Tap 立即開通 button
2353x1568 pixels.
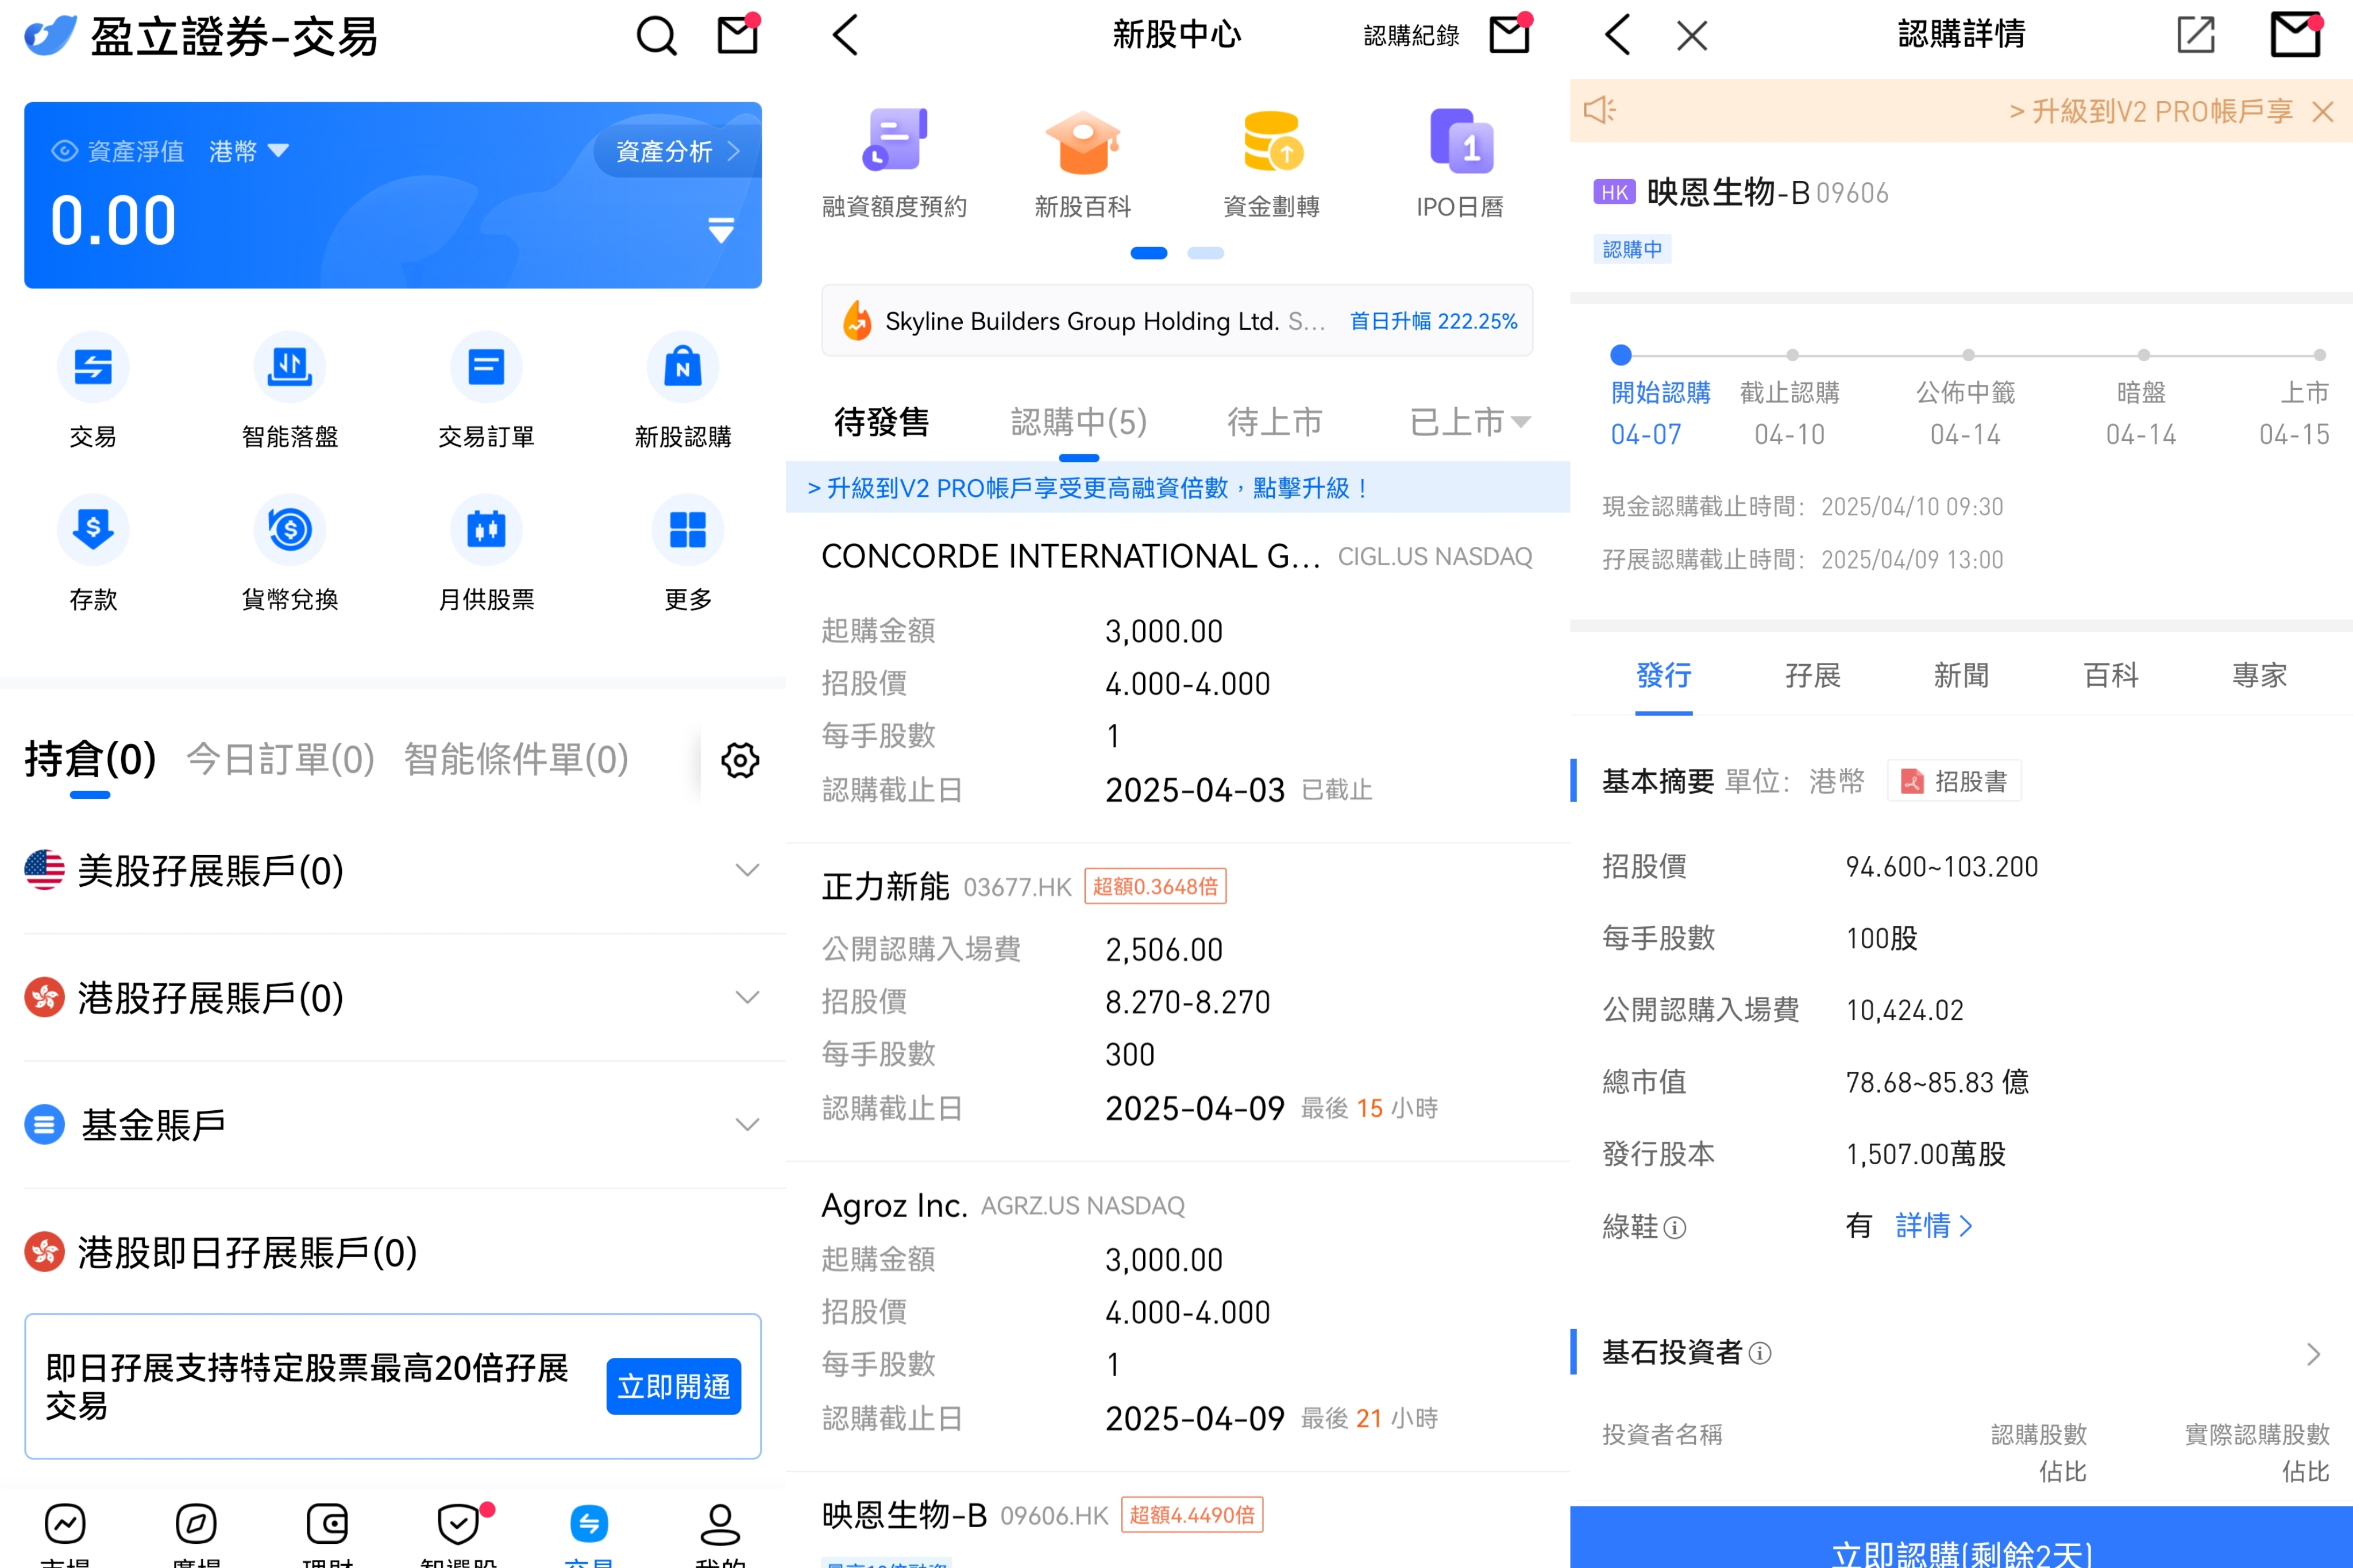(674, 1386)
